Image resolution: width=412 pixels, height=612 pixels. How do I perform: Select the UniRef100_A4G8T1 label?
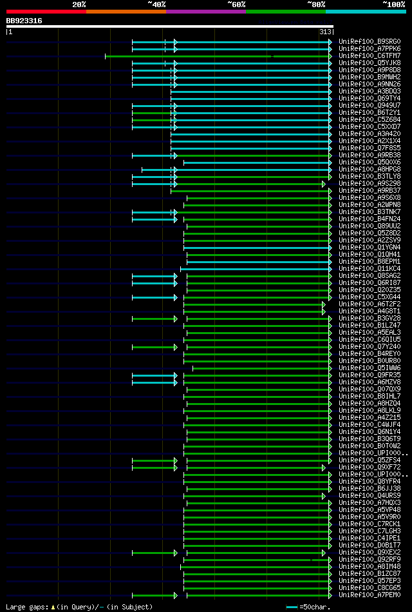(370, 311)
